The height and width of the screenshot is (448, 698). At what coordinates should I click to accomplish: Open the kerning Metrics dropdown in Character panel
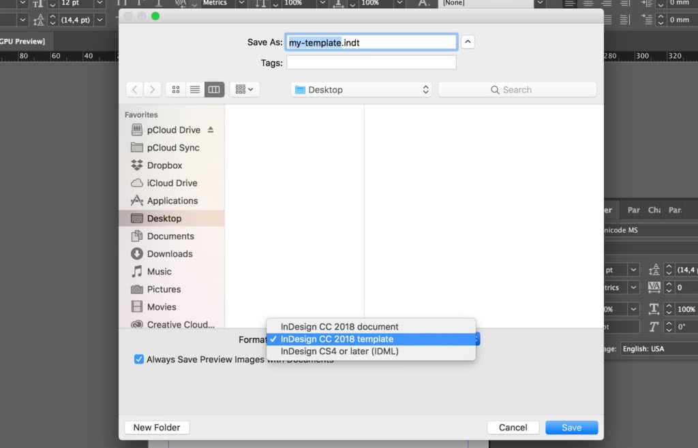tap(633, 287)
